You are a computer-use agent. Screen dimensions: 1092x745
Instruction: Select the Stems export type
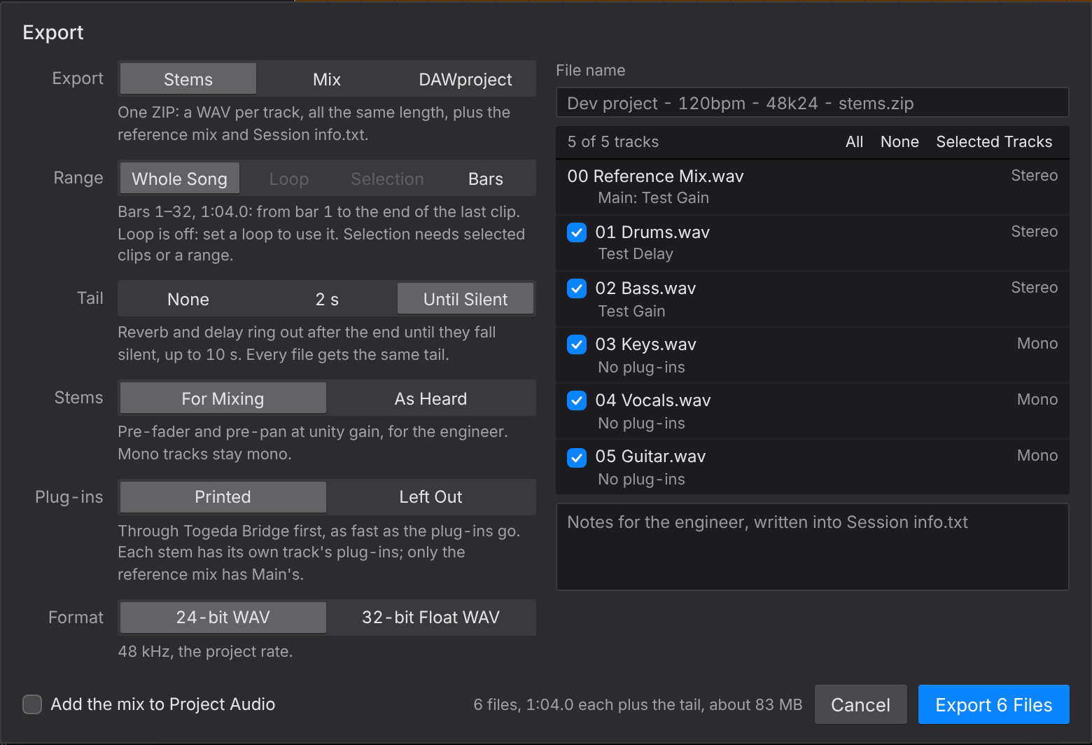point(188,79)
